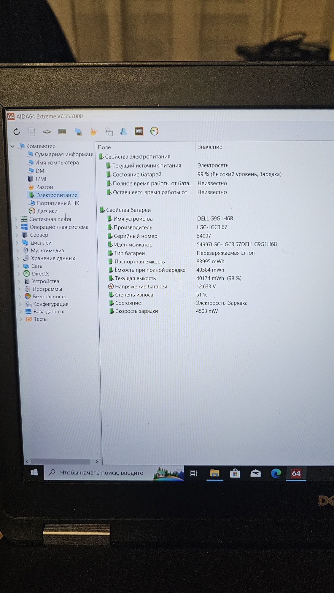Image resolution: width=334 pixels, height=593 pixels.
Task: Click the taskbar search box
Action: coord(114,473)
